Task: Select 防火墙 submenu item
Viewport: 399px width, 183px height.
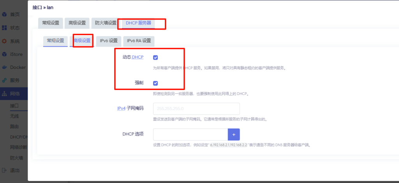Action: click(x=16, y=158)
